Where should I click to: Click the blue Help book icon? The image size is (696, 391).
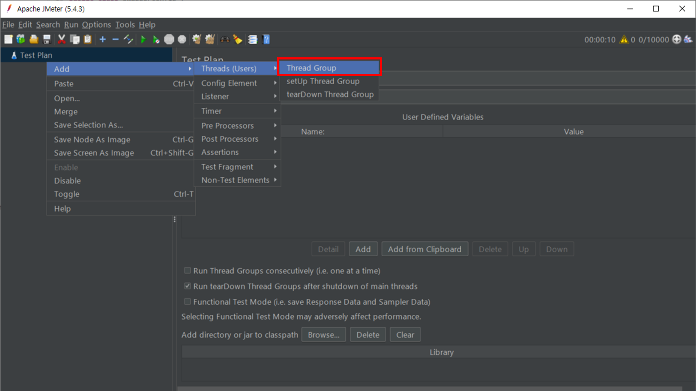(x=266, y=39)
